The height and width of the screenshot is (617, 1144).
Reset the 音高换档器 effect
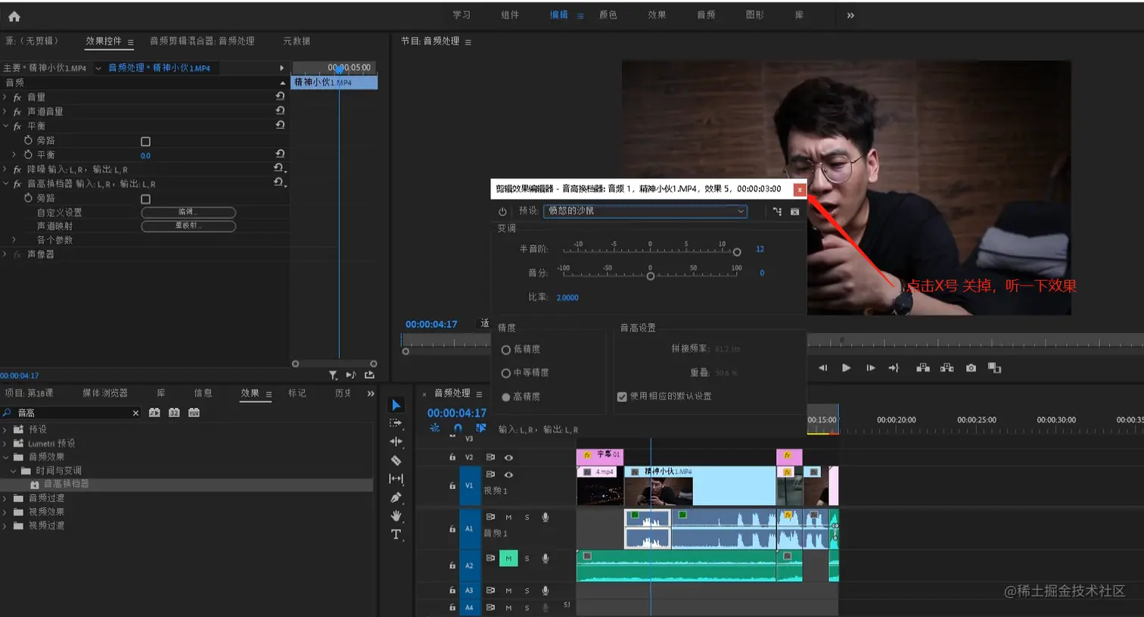point(279,182)
